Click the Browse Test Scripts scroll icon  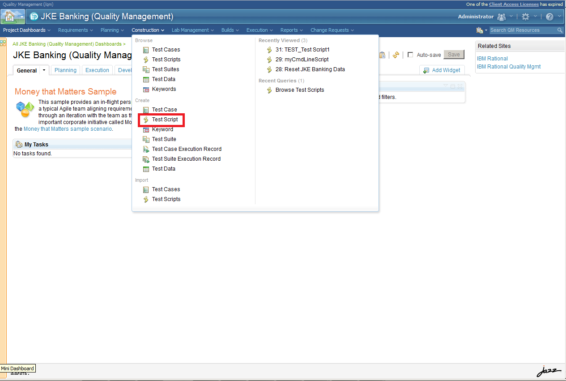[x=145, y=60]
